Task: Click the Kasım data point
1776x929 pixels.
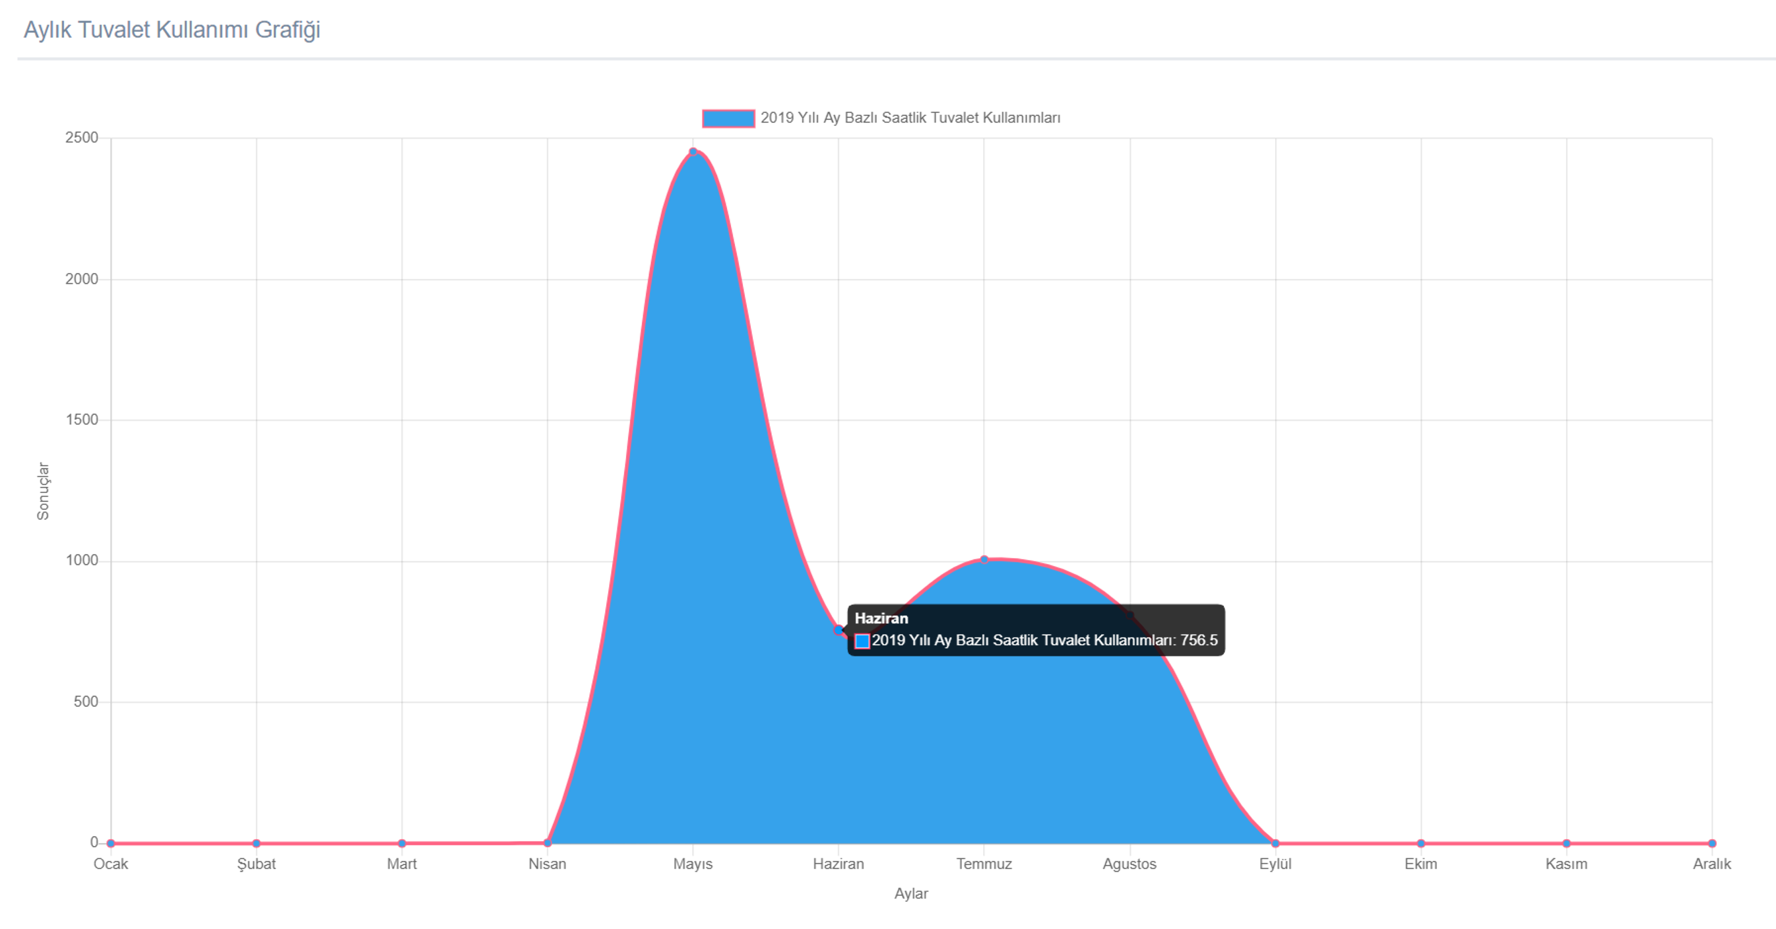Action: click(x=1566, y=843)
